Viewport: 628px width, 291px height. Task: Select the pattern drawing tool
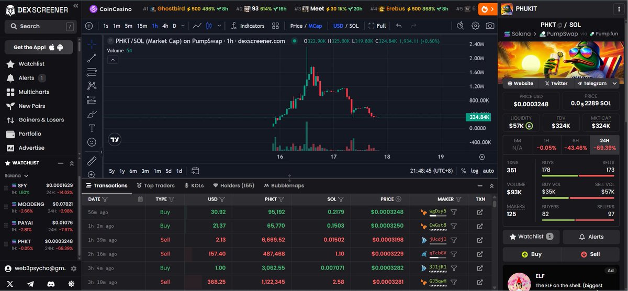(x=92, y=86)
